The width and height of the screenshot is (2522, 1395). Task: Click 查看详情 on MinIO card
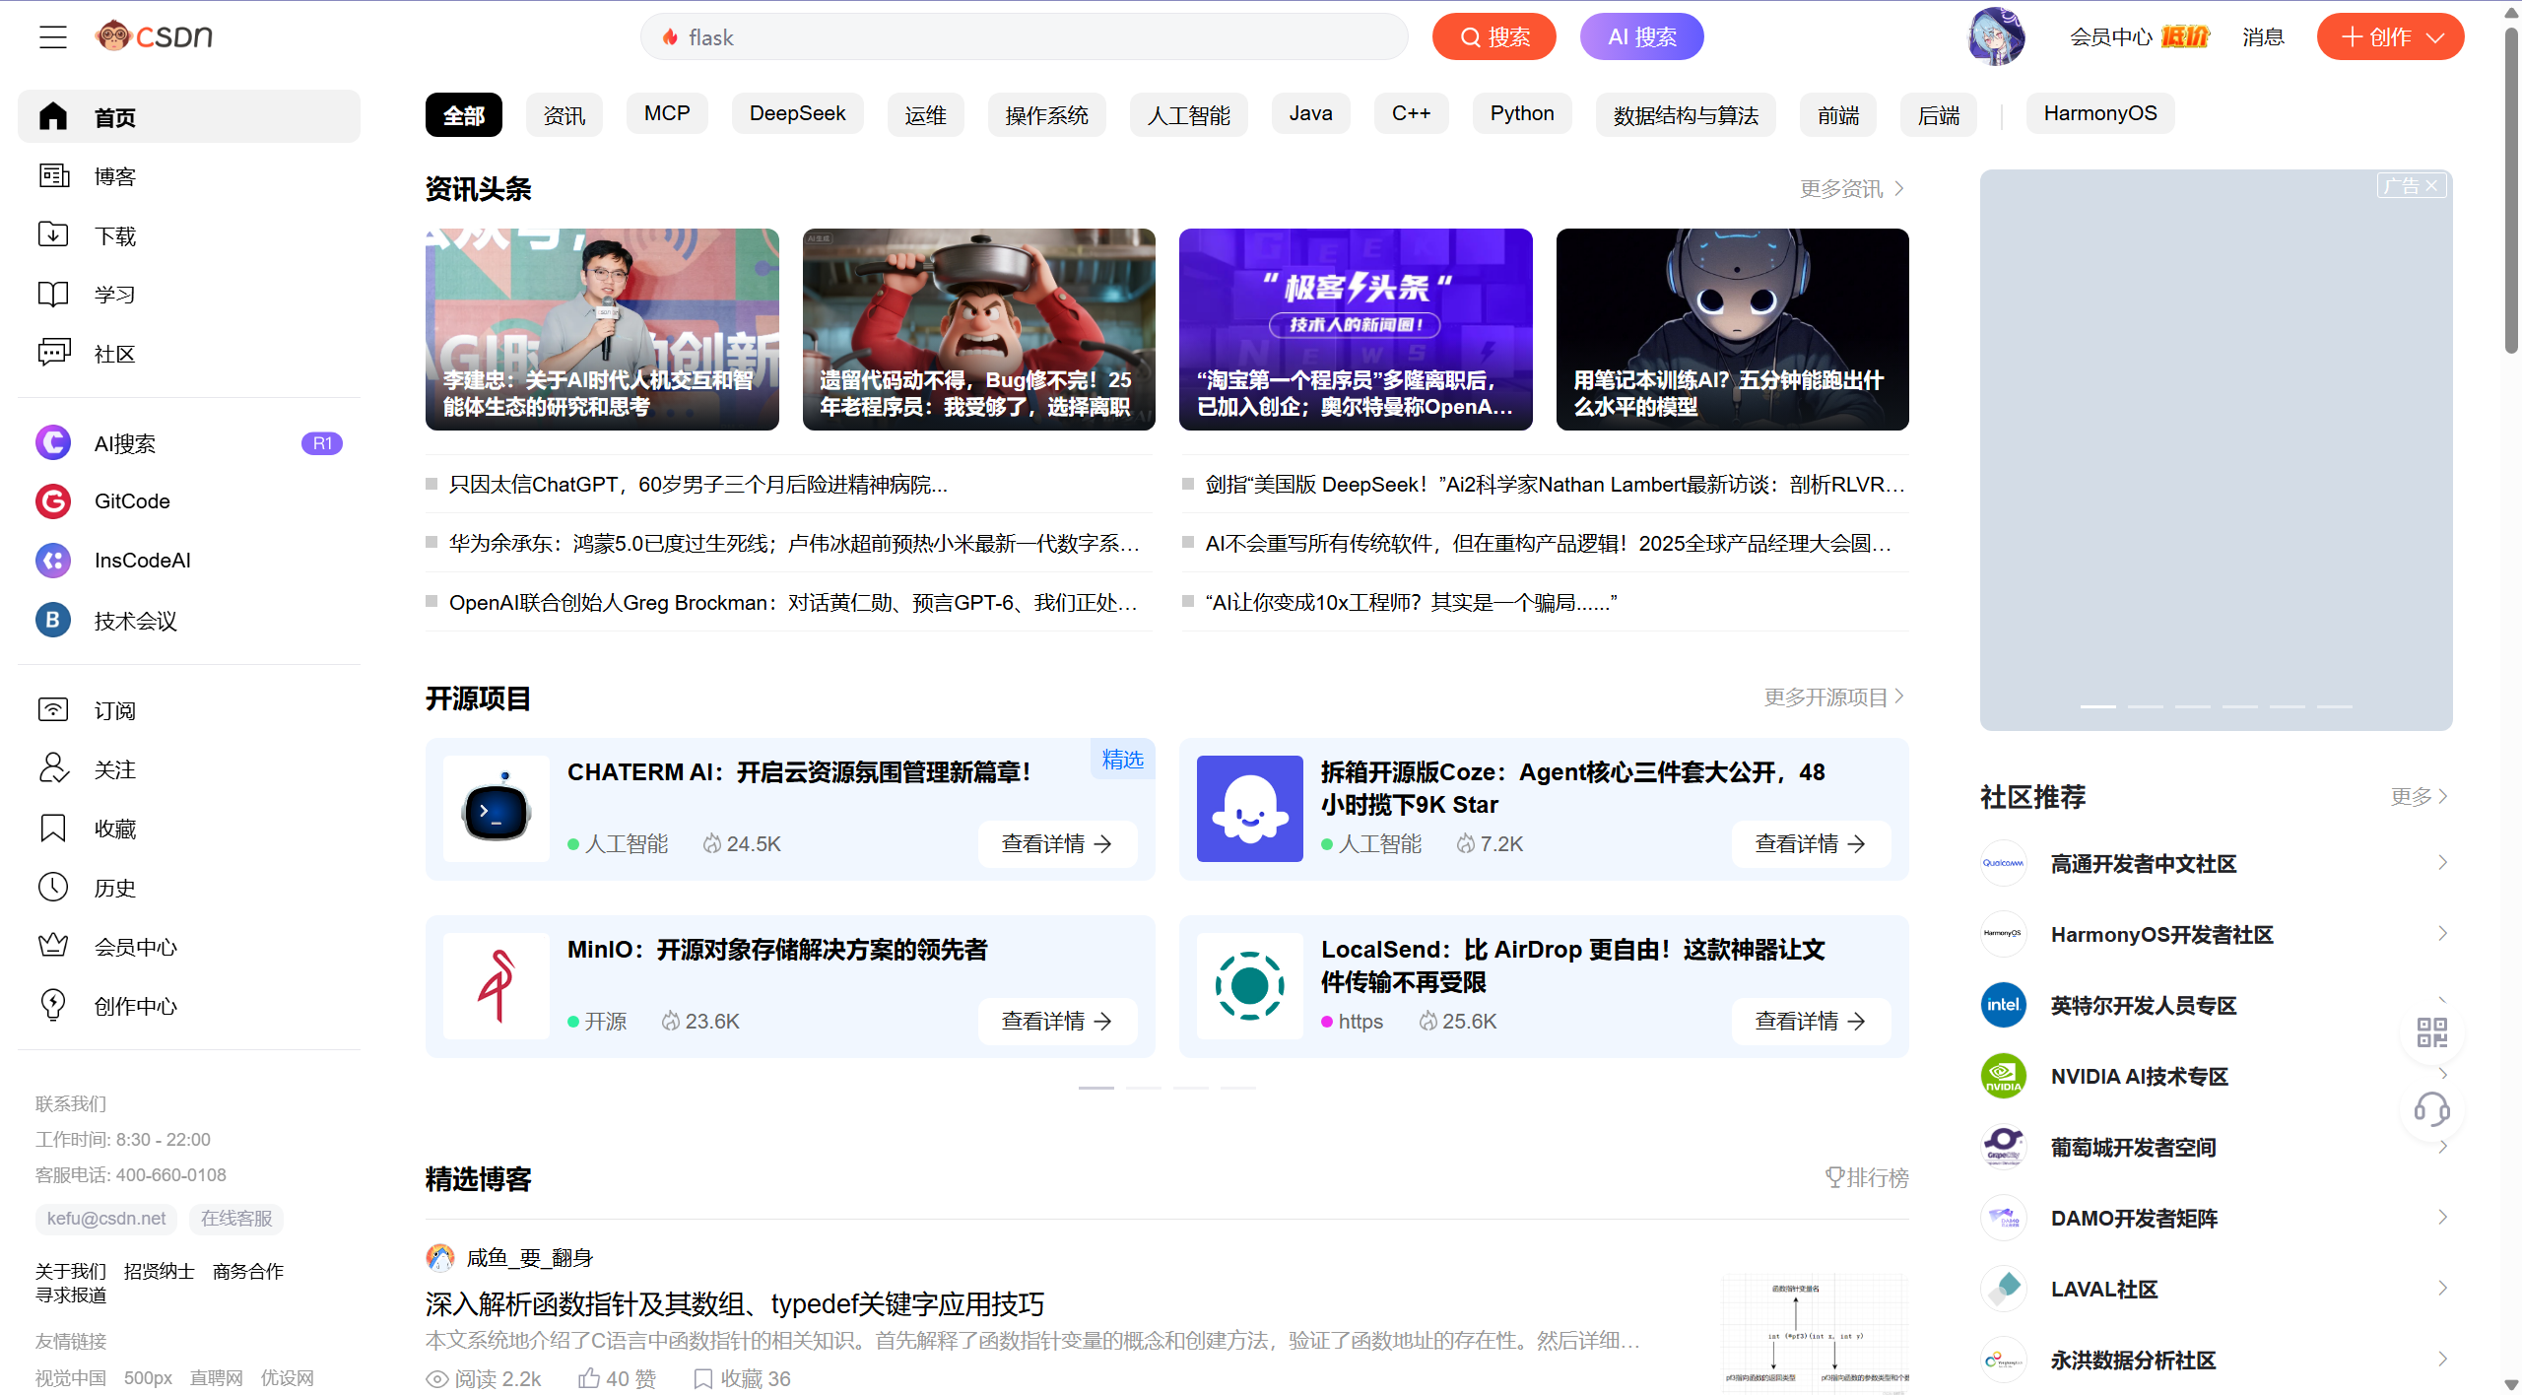[1057, 1022]
